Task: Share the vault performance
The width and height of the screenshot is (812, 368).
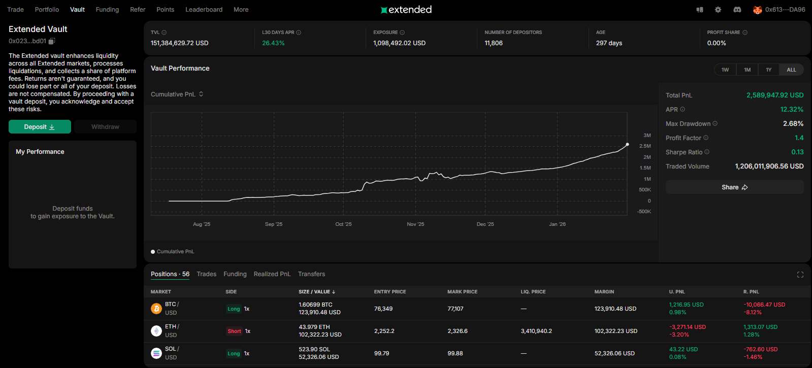Action: pyautogui.click(x=734, y=187)
